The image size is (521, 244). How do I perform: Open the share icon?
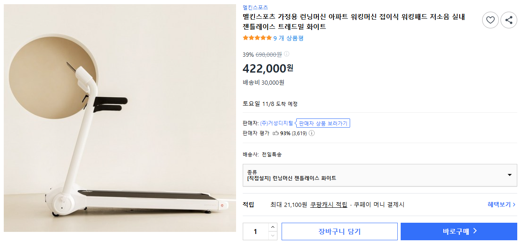point(508,20)
